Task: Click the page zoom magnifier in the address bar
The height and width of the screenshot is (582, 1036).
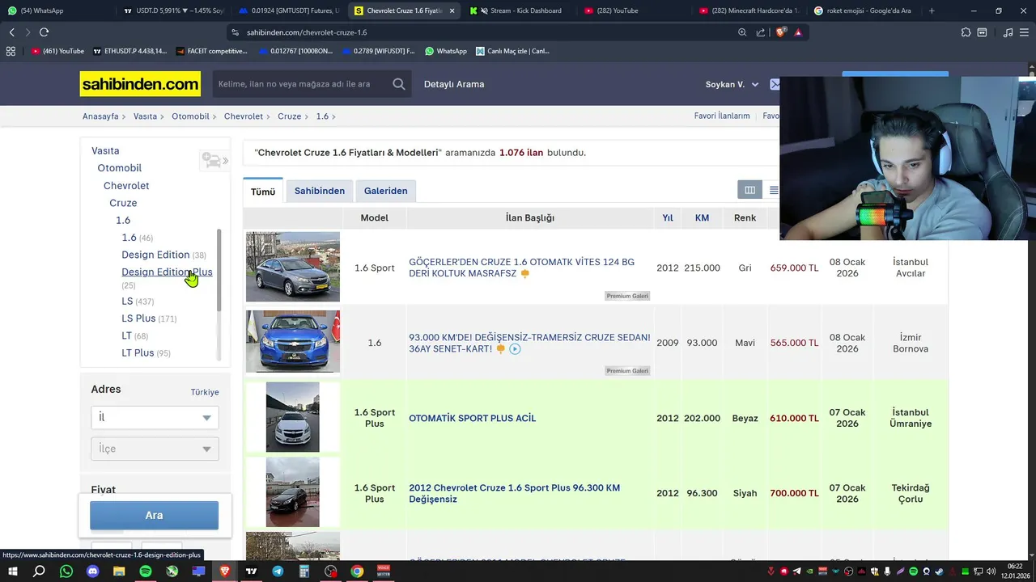Action: pyautogui.click(x=742, y=32)
